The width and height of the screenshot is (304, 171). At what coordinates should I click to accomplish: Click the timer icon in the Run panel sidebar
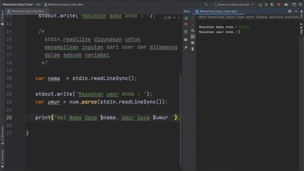coord(186,32)
